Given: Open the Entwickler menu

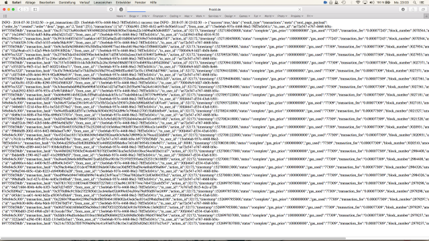Looking at the screenshot, I should coord(123,3).
